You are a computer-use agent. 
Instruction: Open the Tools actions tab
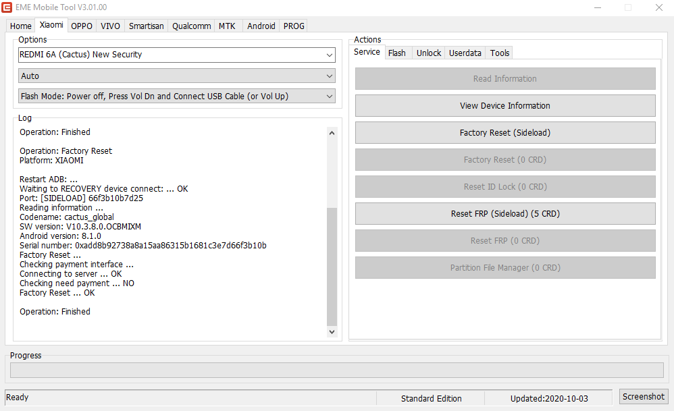[x=500, y=53]
